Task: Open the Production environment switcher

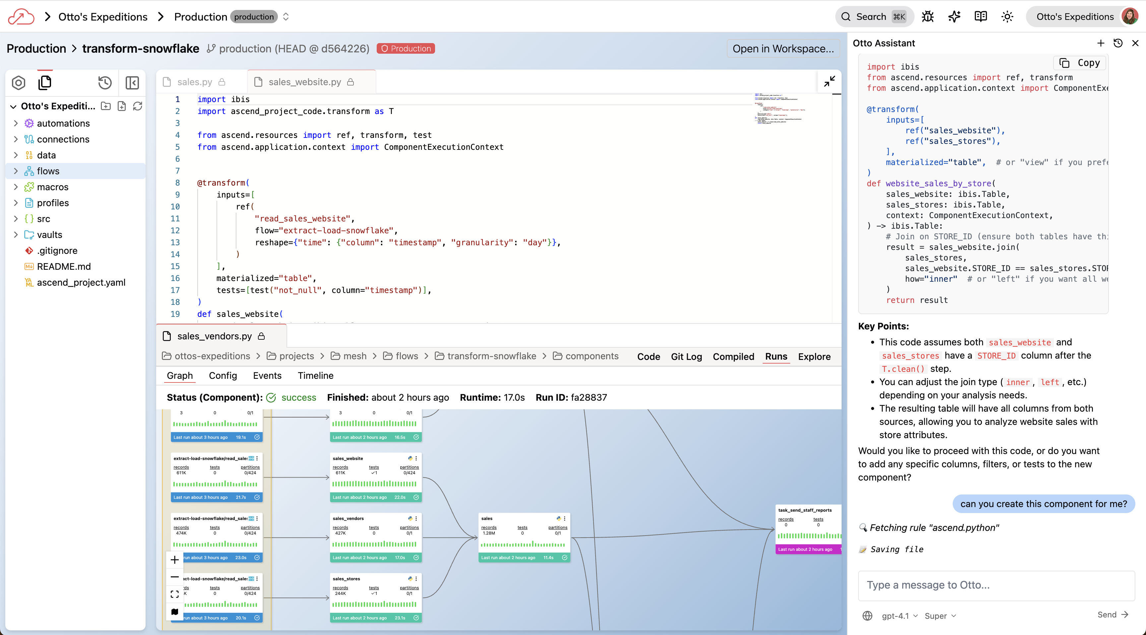Action: [286, 17]
